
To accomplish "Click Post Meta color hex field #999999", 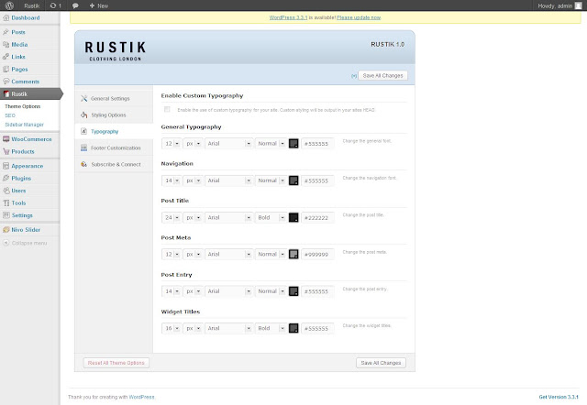I will point(317,255).
